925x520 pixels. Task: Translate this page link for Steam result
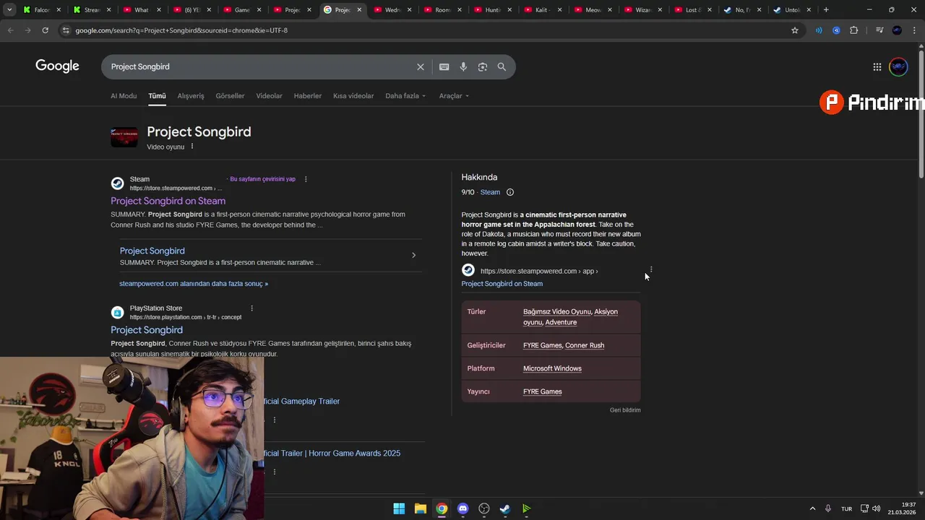262,179
